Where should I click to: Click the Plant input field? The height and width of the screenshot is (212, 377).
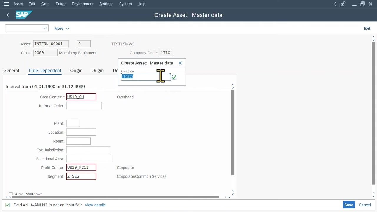point(73,123)
